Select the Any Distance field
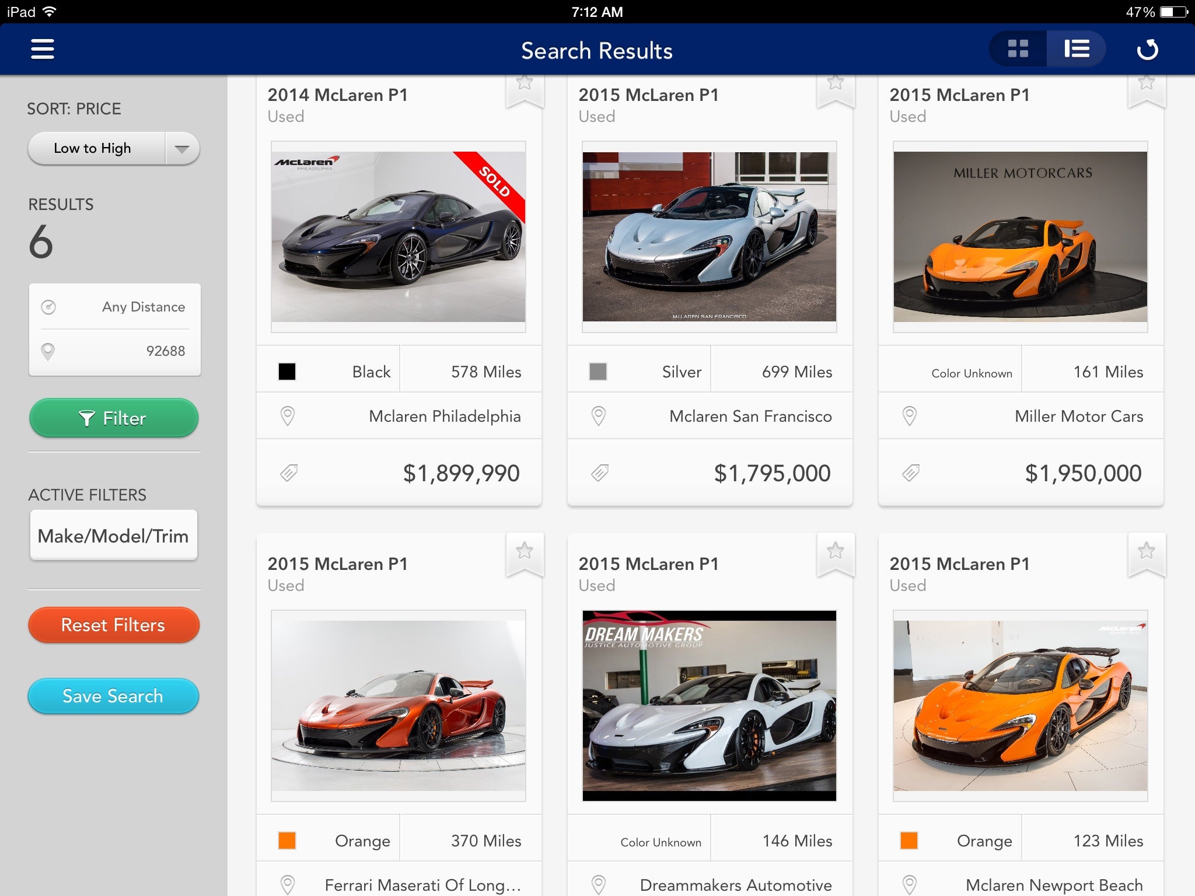This screenshot has width=1195, height=896. pos(115,307)
